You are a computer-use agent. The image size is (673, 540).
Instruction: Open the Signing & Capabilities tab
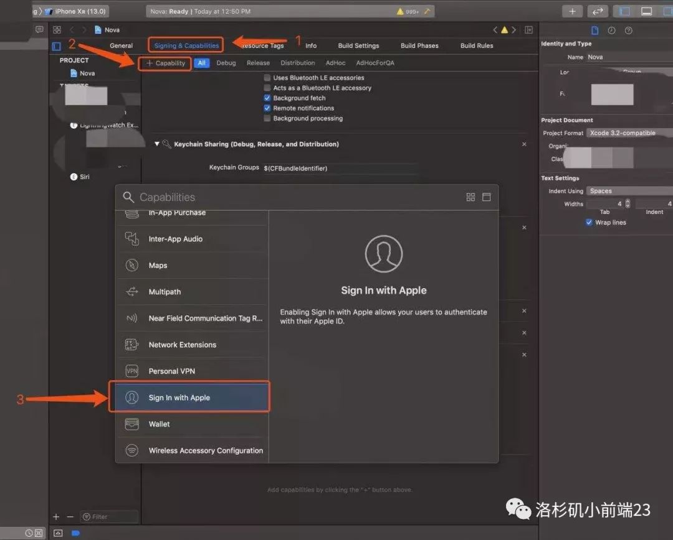click(x=186, y=45)
